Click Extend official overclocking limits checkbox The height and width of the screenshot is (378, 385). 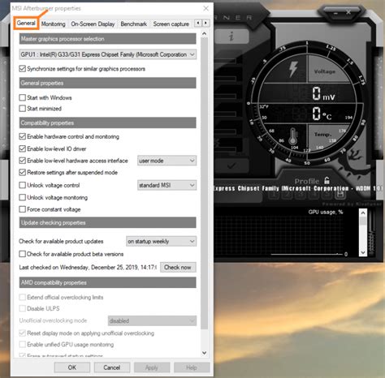click(x=23, y=297)
